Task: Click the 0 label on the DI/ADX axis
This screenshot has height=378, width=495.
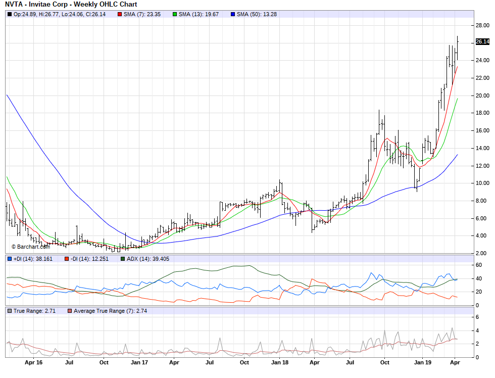Action: tap(477, 305)
